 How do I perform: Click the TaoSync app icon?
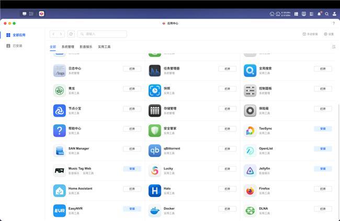[x=250, y=130]
